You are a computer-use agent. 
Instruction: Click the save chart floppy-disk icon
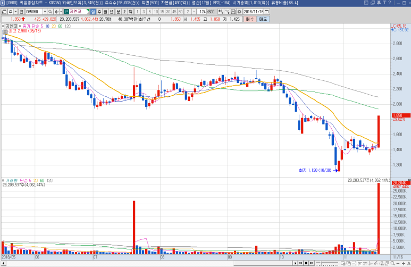(233, 11)
